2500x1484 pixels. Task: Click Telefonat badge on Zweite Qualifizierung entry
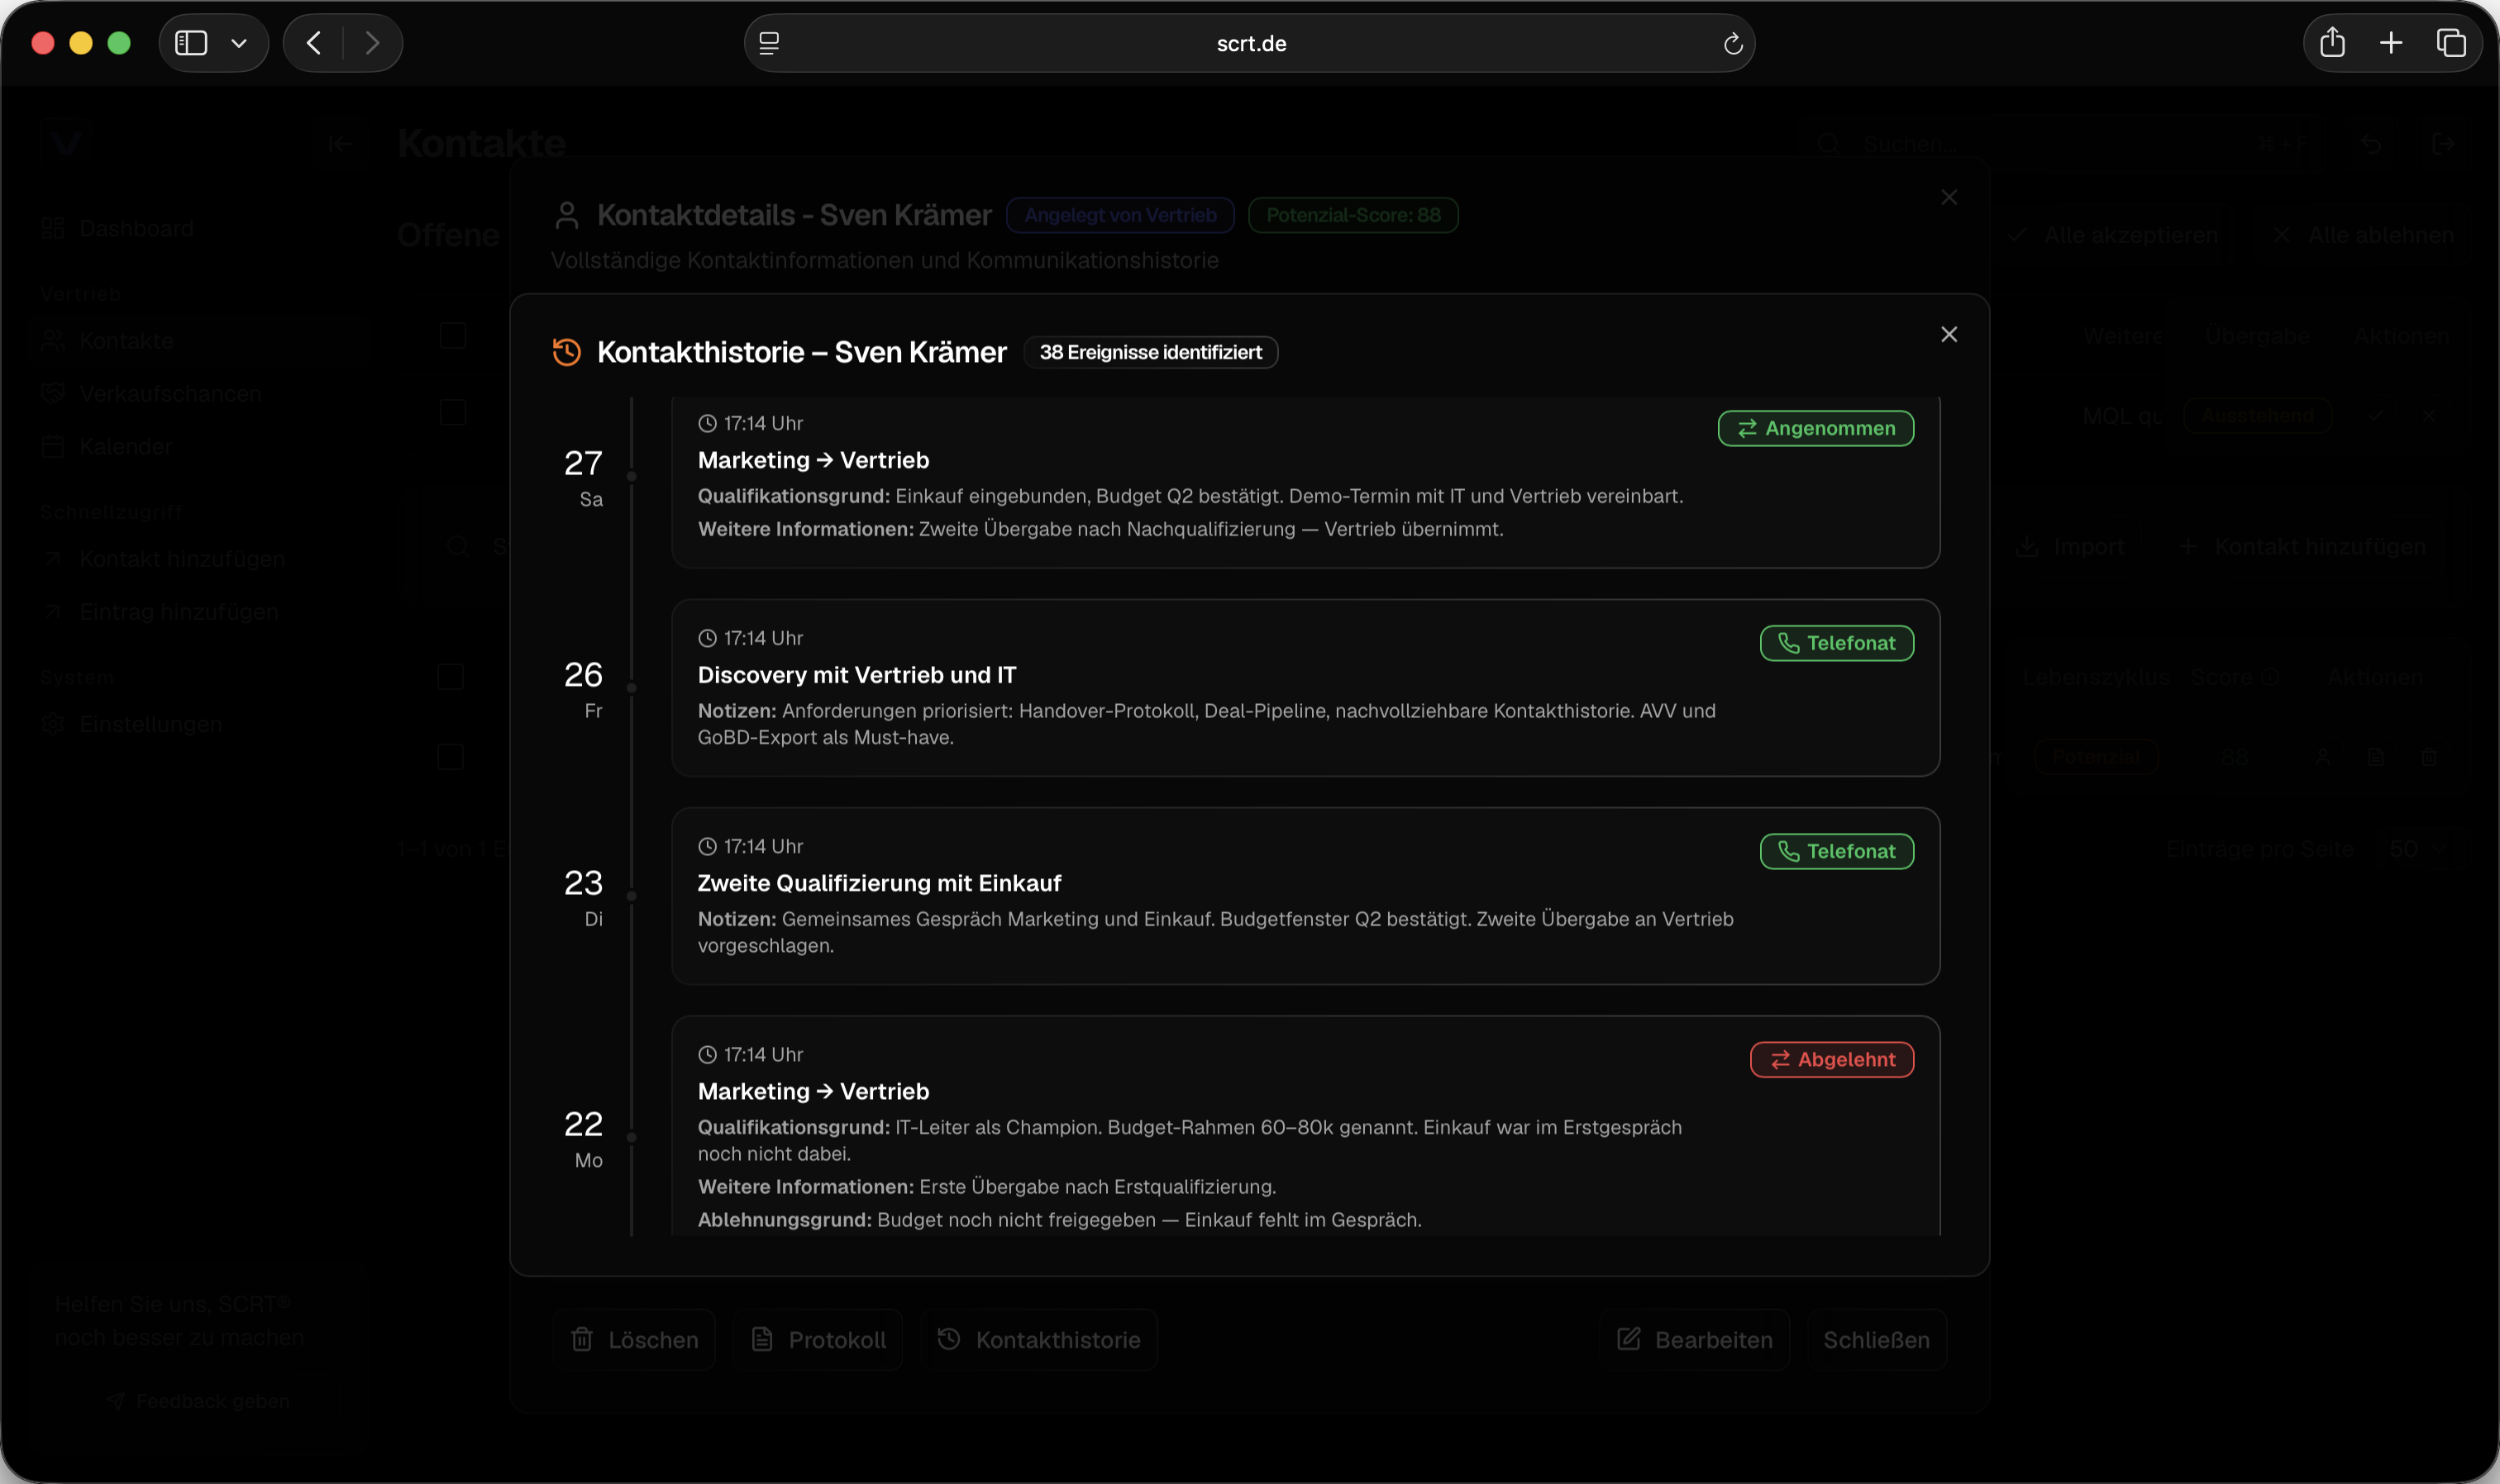tap(1836, 851)
